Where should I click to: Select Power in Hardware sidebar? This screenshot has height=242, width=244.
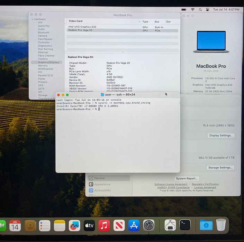click(x=42, y=79)
